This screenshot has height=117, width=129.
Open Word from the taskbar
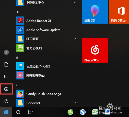[107, 112]
